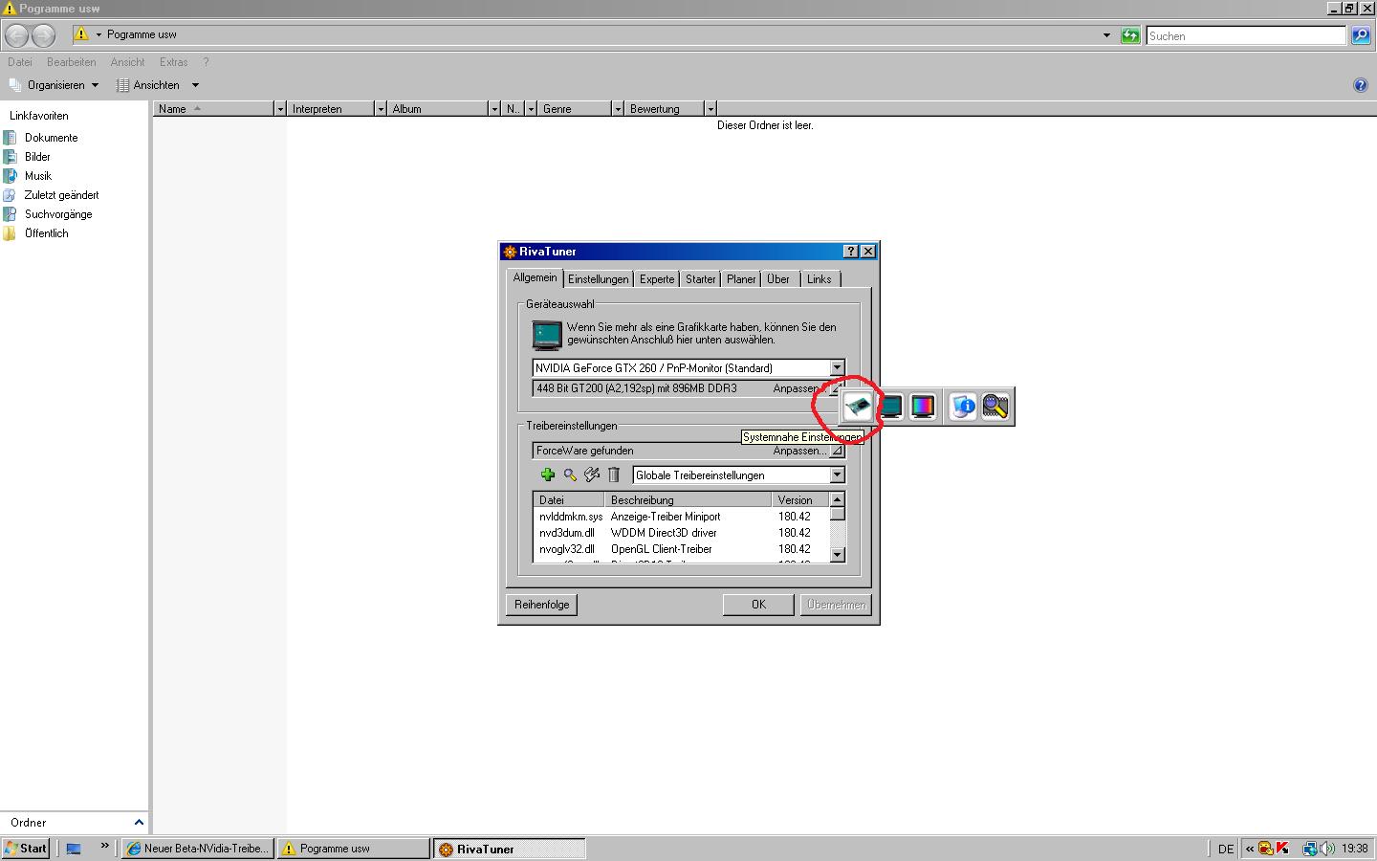
Task: Open Zuletzt geändert favorite link
Action: coord(61,195)
